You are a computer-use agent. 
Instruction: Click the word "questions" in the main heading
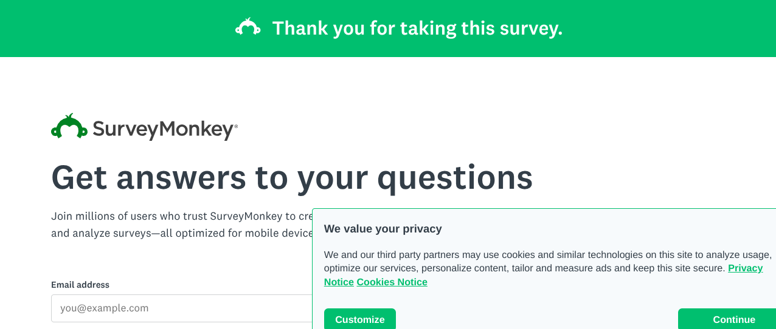click(455, 177)
